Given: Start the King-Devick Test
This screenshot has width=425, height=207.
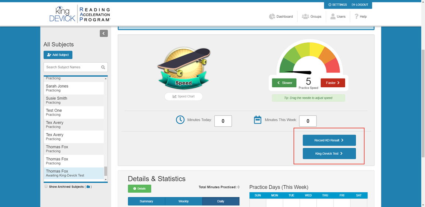Looking at the screenshot, I should pos(329,154).
